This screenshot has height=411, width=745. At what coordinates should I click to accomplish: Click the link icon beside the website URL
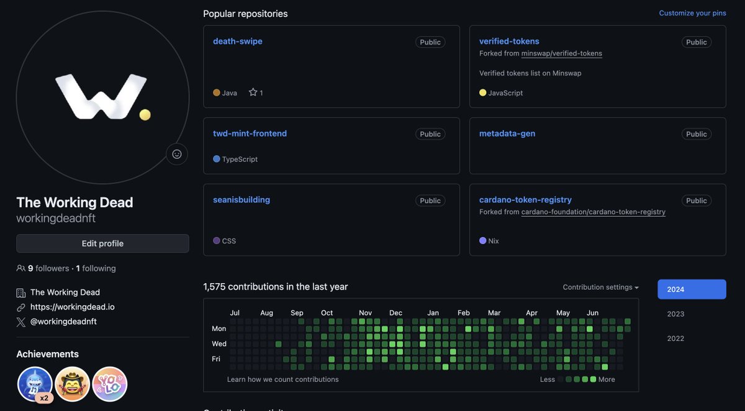click(x=20, y=306)
